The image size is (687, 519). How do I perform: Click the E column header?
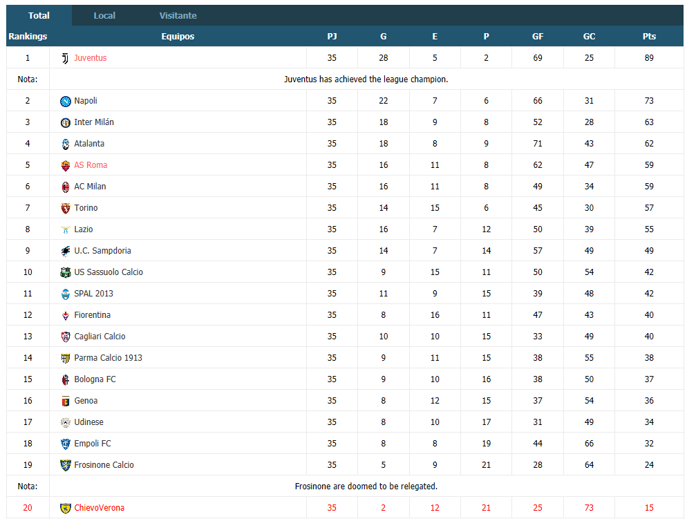[435, 37]
